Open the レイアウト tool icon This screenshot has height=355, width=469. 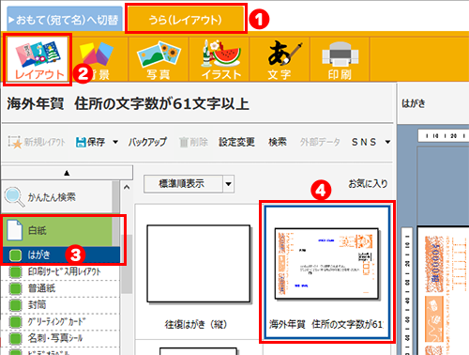point(38,59)
